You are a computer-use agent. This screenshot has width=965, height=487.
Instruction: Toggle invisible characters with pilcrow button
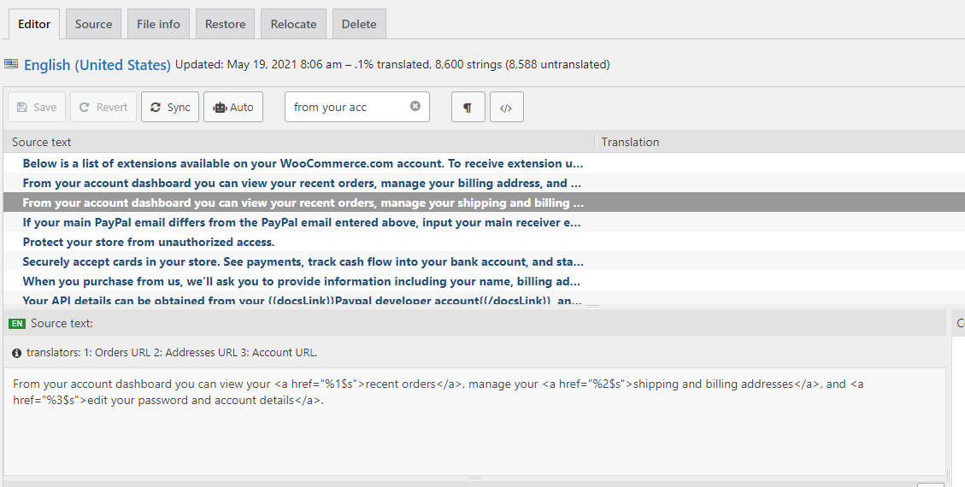point(468,108)
